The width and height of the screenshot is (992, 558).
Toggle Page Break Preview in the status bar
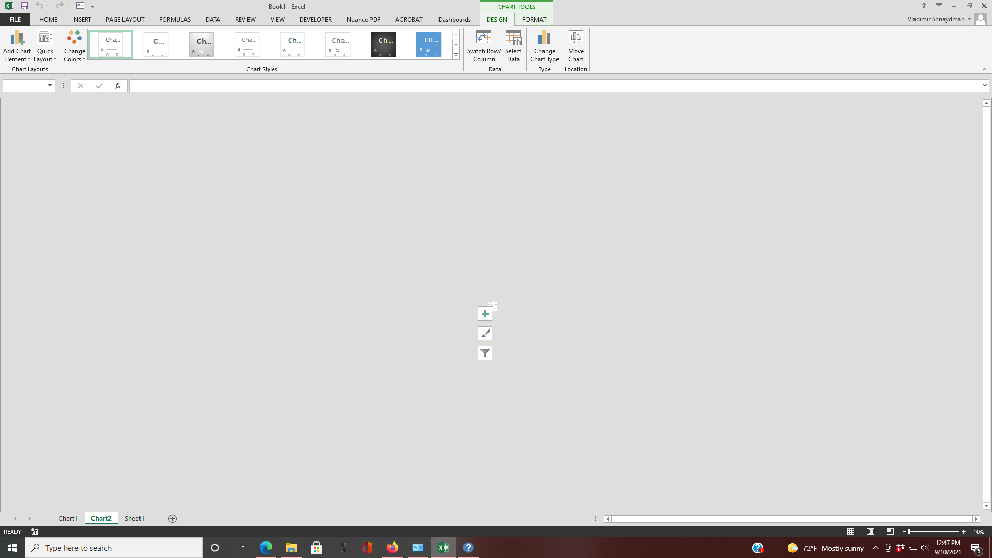[x=890, y=531]
